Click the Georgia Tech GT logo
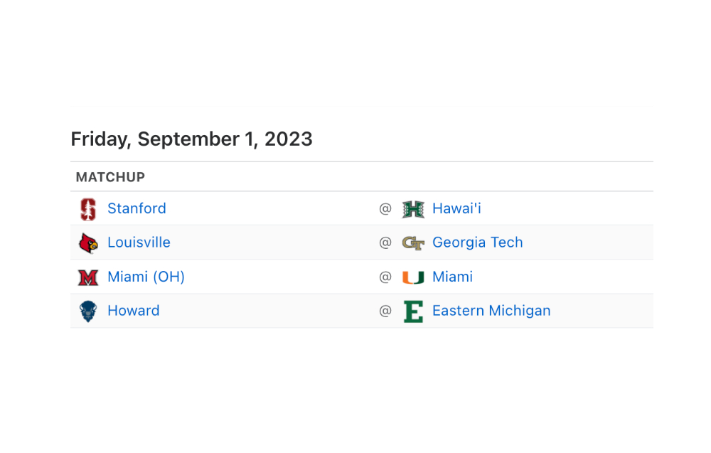The image size is (711, 453). (413, 243)
